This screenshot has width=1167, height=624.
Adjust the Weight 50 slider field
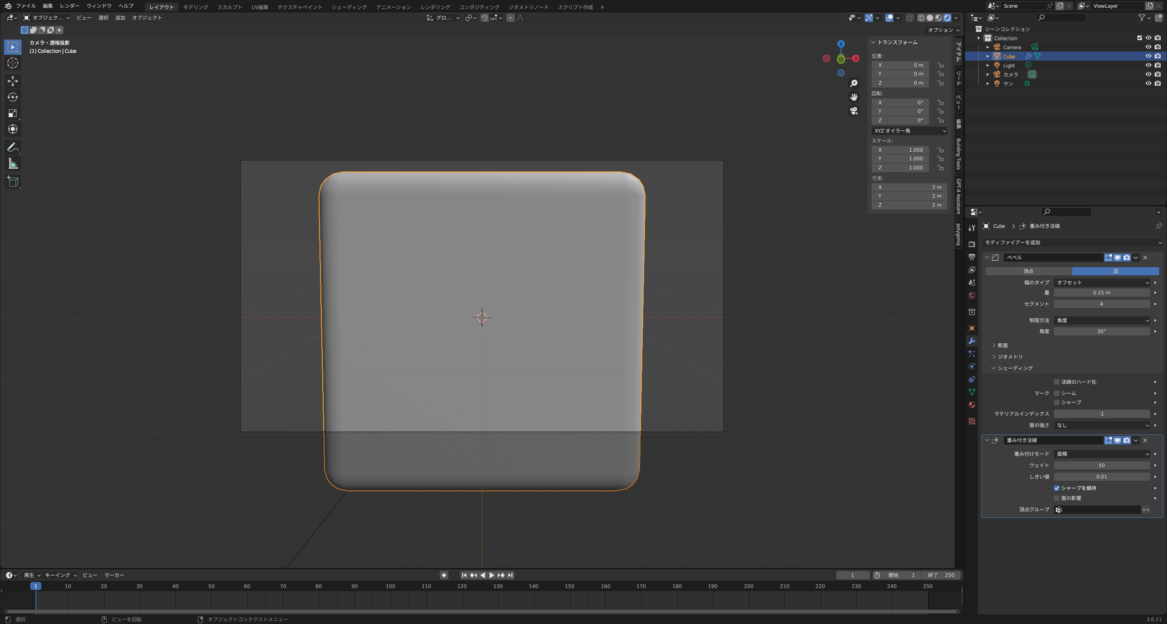point(1102,465)
